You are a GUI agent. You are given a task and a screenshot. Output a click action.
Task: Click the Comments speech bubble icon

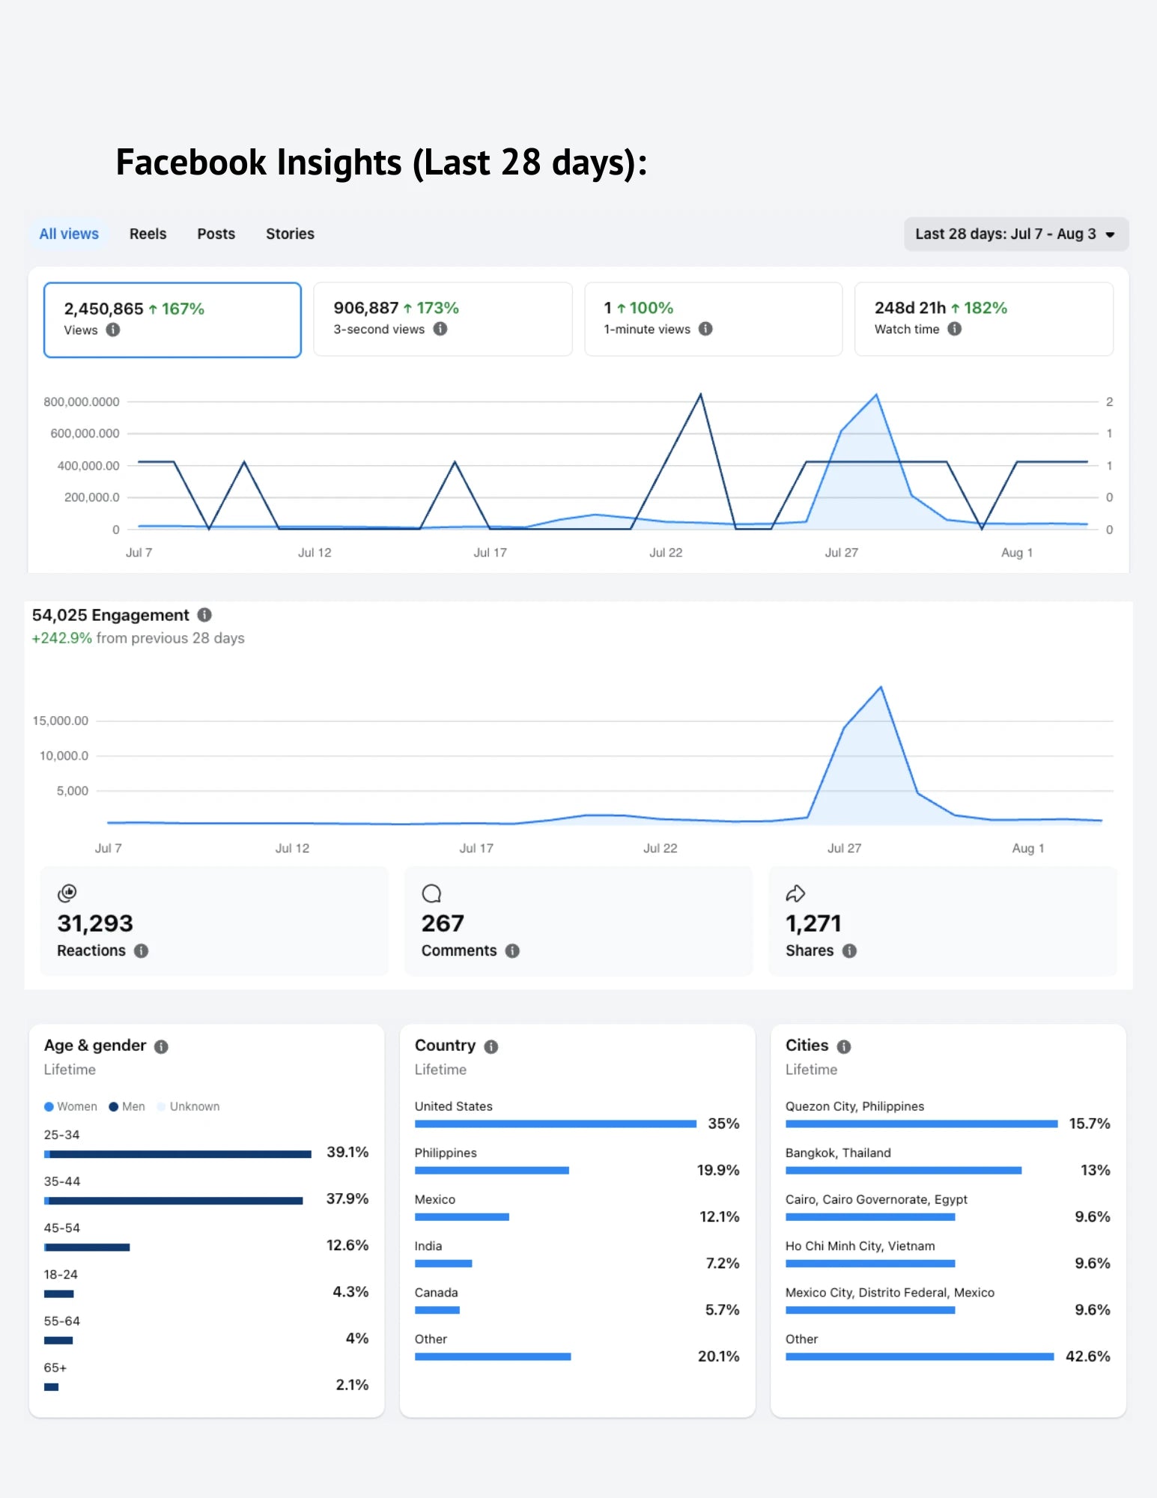click(x=431, y=894)
